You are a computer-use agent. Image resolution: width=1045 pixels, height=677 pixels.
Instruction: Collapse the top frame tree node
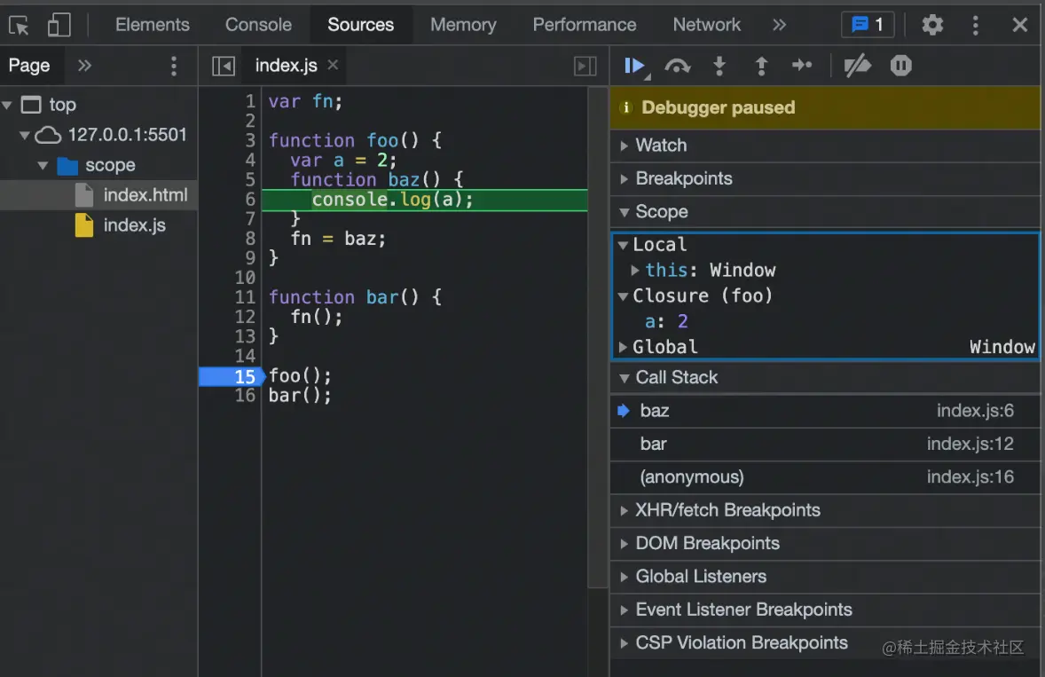pos(7,105)
